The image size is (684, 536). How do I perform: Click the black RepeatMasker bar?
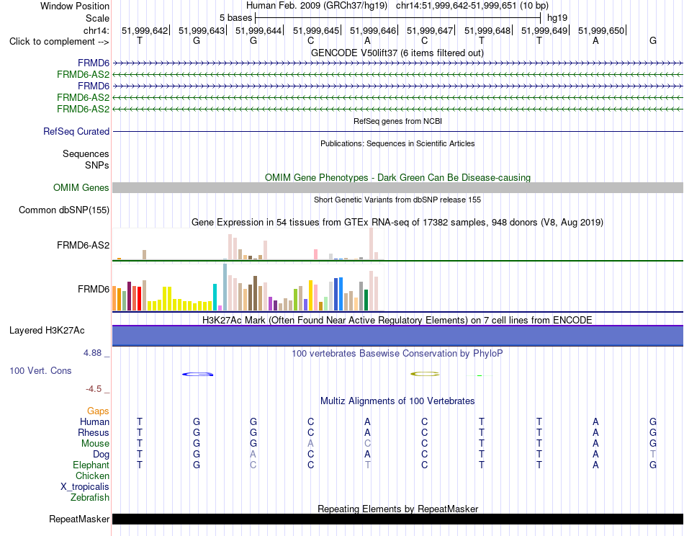(397, 519)
